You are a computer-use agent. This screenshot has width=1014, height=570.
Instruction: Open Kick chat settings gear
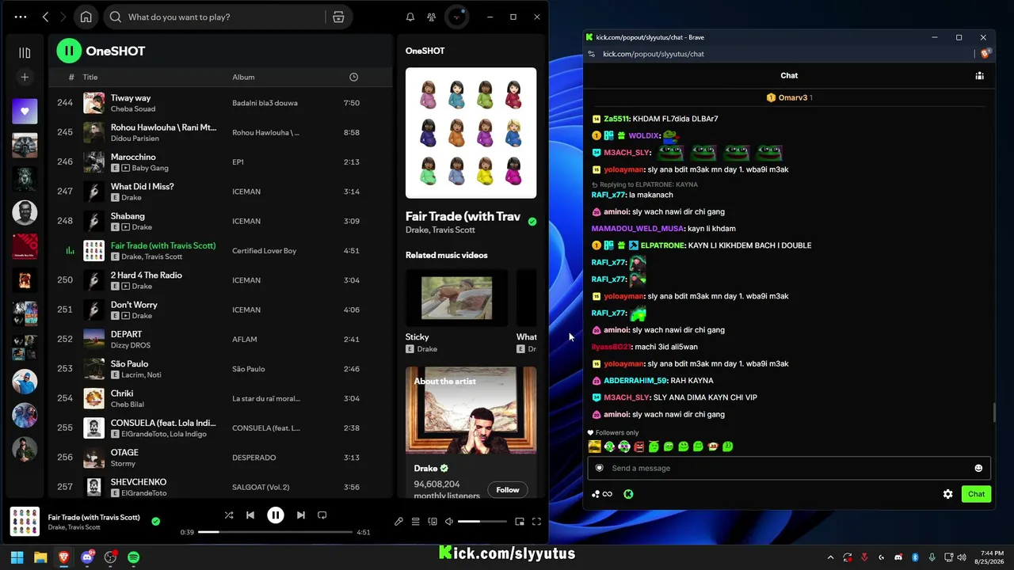point(947,494)
